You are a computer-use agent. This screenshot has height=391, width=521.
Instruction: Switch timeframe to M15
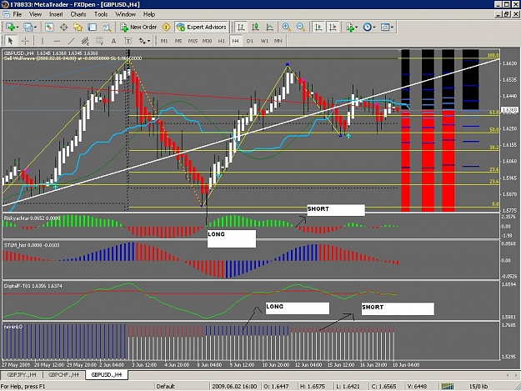click(193, 41)
